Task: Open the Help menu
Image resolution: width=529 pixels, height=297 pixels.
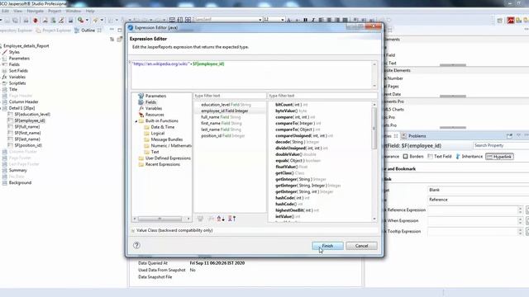Action: pos(90,11)
